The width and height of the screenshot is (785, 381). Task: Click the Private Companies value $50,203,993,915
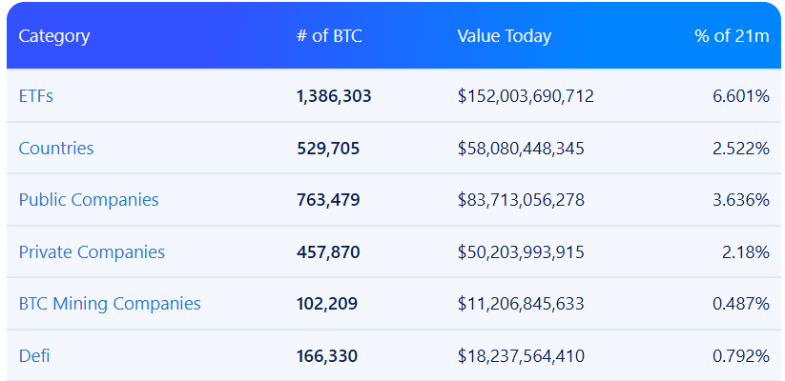tap(521, 252)
